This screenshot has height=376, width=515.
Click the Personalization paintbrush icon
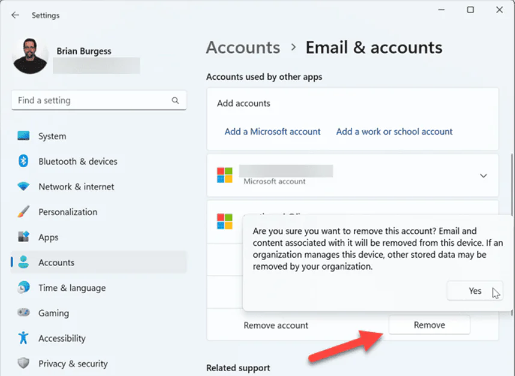(x=23, y=212)
